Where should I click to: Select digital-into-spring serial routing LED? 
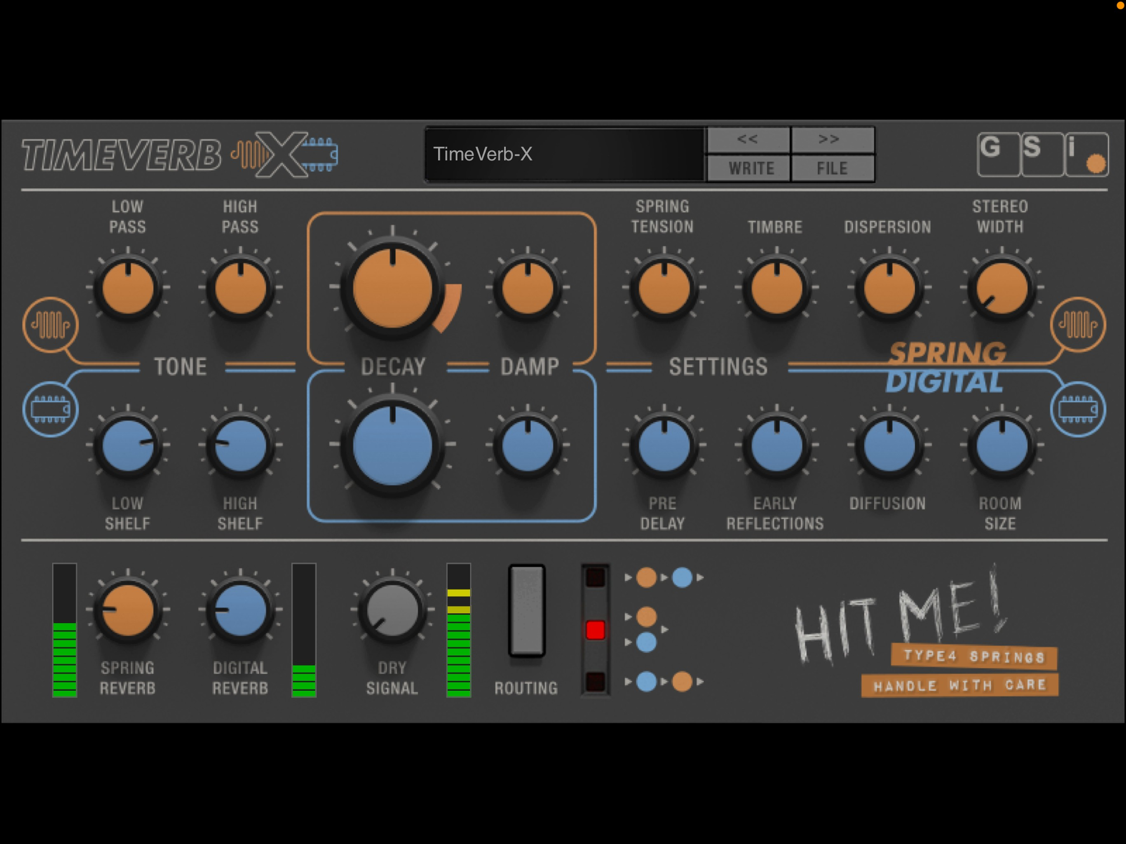coord(595,682)
